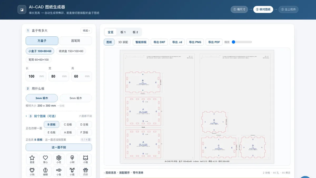Click 板材大小 200 × 300 mm text
Viewport: 316px width, 178px height.
[x=41, y=105]
